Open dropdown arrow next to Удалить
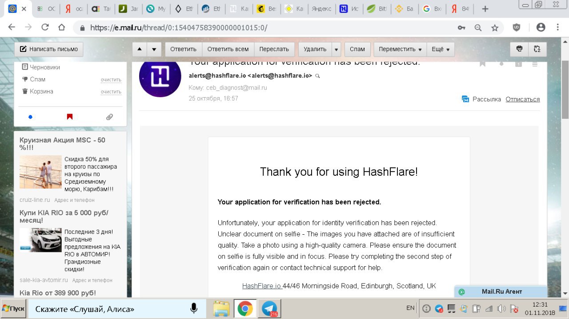 [x=337, y=49]
